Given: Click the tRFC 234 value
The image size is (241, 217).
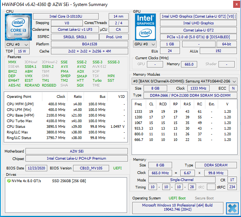Looking at the screenshot, I should tap(232, 187).
